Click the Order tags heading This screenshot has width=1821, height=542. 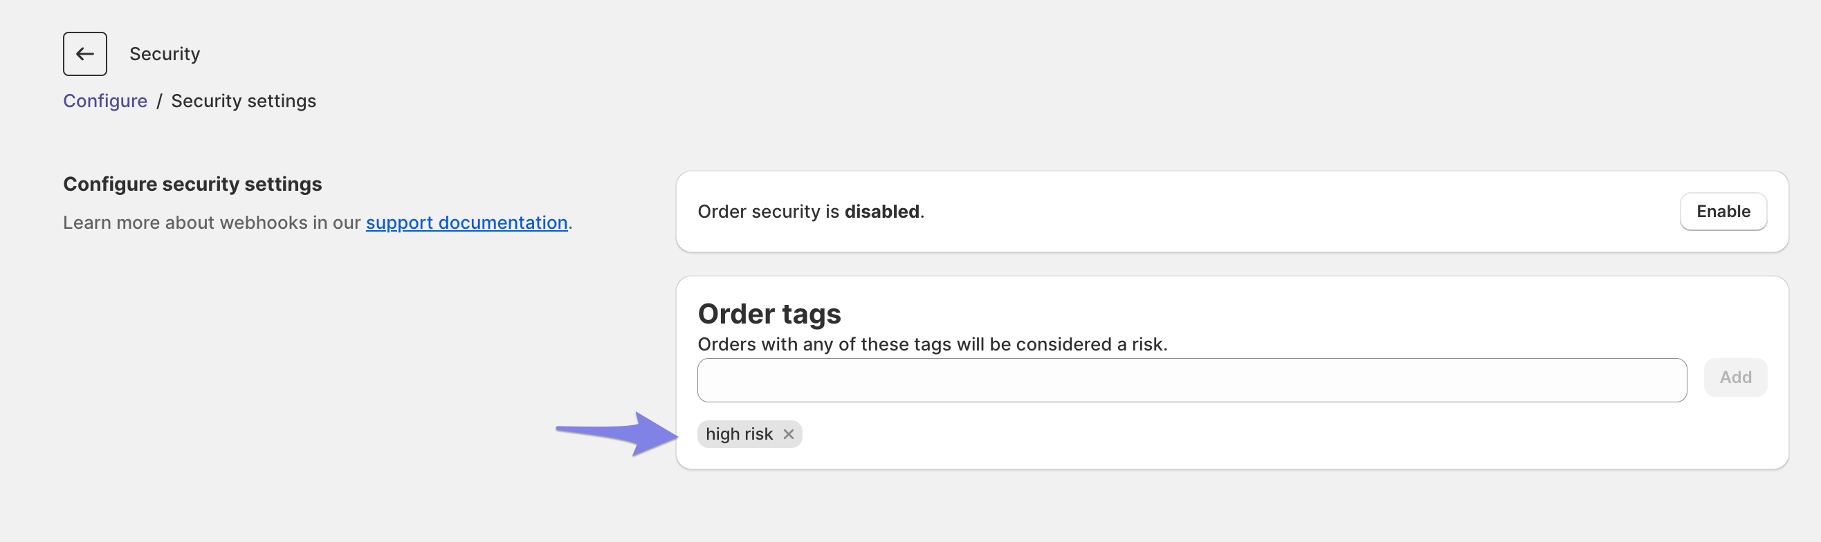769,314
